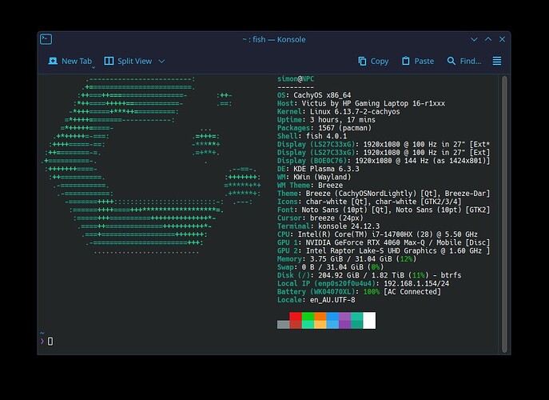This screenshot has height=400, width=549.
Task: Click the window title '~ : fish — Konsole'
Action: click(x=274, y=39)
